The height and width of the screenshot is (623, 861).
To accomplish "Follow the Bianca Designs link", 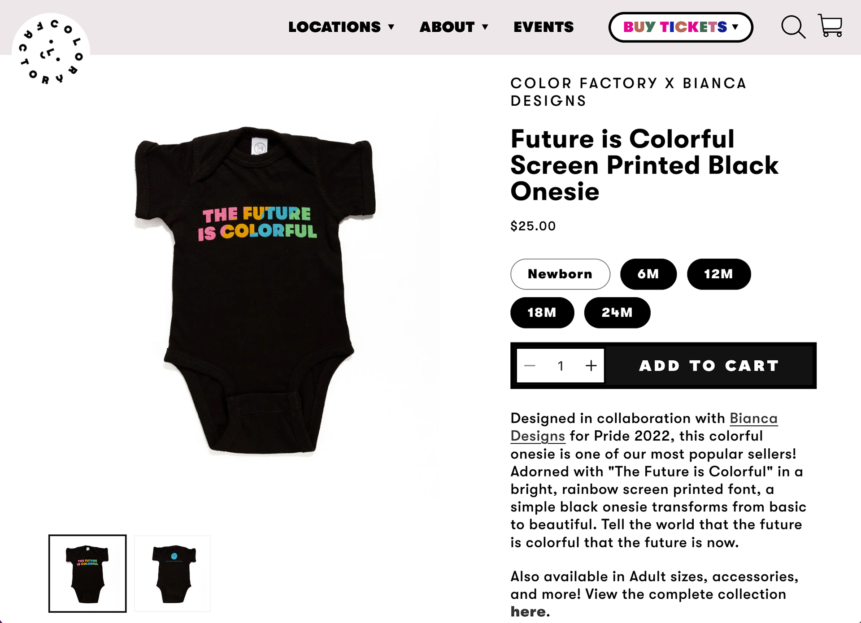I will (644, 427).
